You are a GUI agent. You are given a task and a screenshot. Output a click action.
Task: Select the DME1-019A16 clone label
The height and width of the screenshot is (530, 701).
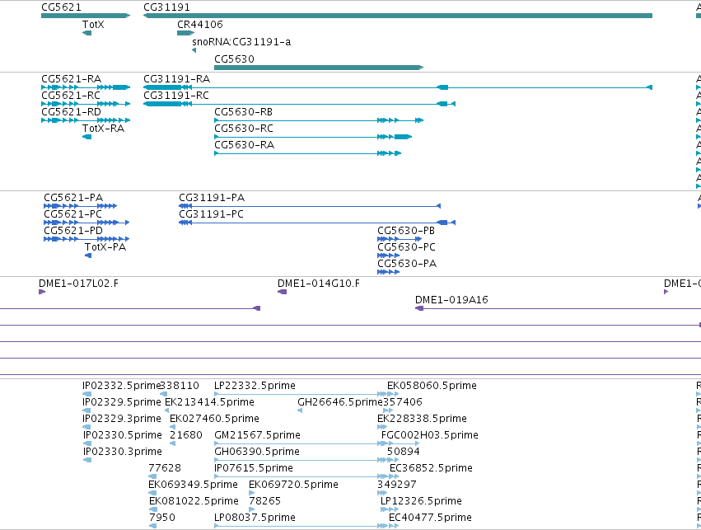(x=451, y=300)
